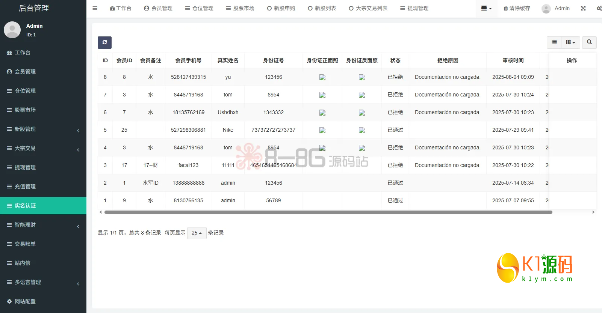Select 工作台 in the sidebar

coord(43,53)
